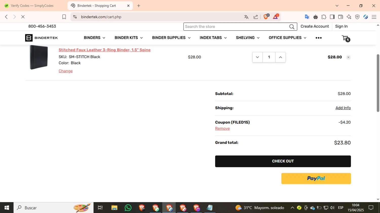Click the CHECK OUT button
The width and height of the screenshot is (380, 213).
[283, 161]
